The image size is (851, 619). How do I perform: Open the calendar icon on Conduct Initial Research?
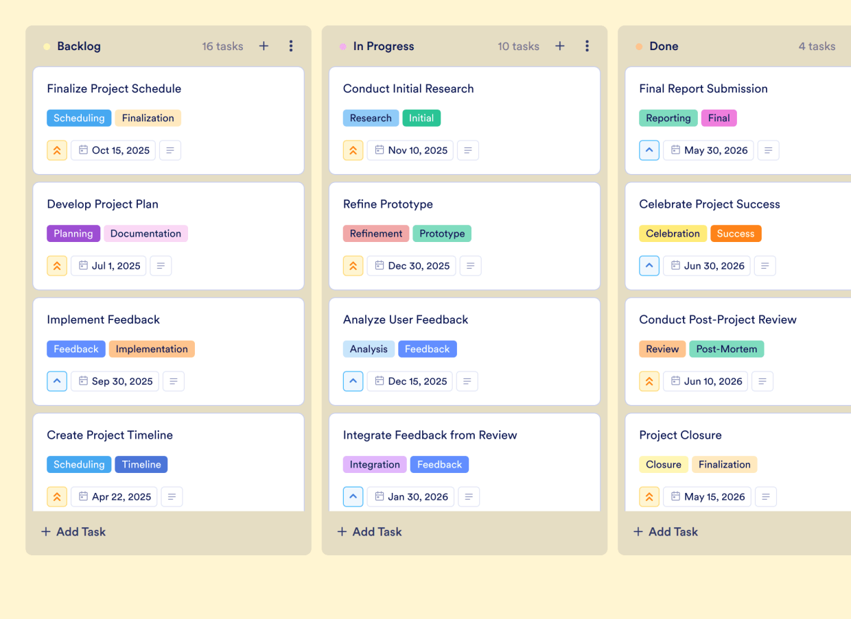[x=379, y=150]
